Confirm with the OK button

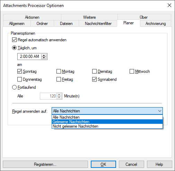tap(103, 164)
